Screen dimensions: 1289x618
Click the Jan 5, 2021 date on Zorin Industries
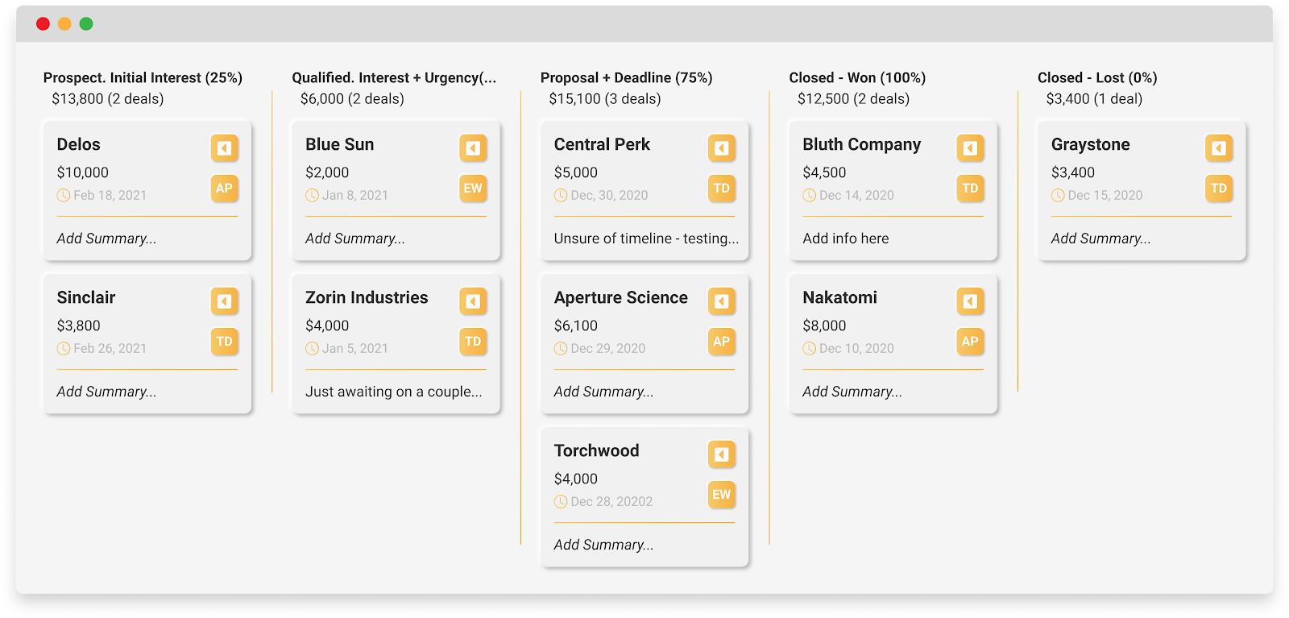pyautogui.click(x=355, y=348)
